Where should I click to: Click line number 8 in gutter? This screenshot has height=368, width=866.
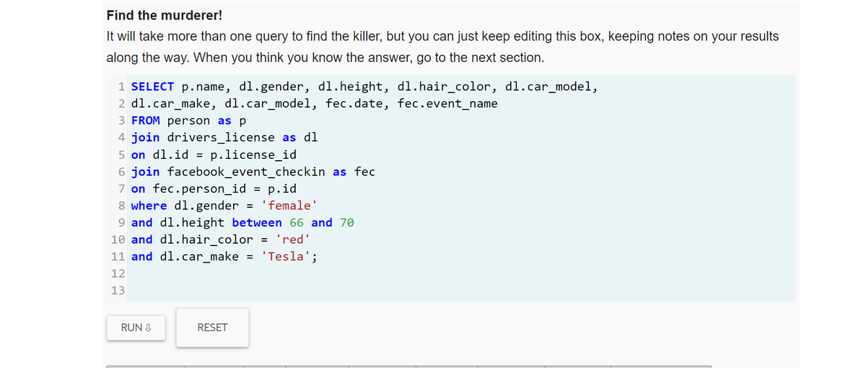(x=121, y=206)
